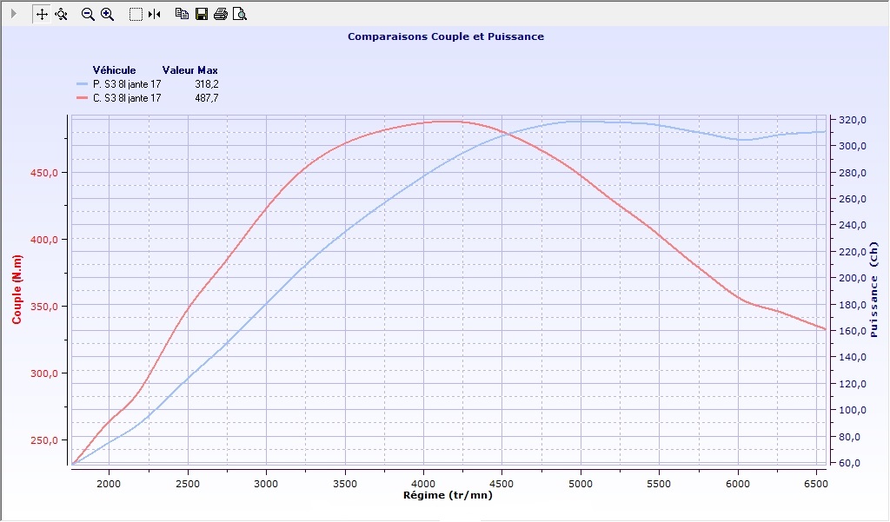
Task: Click the red C. S3 8l legend swatch
Action: tap(83, 98)
